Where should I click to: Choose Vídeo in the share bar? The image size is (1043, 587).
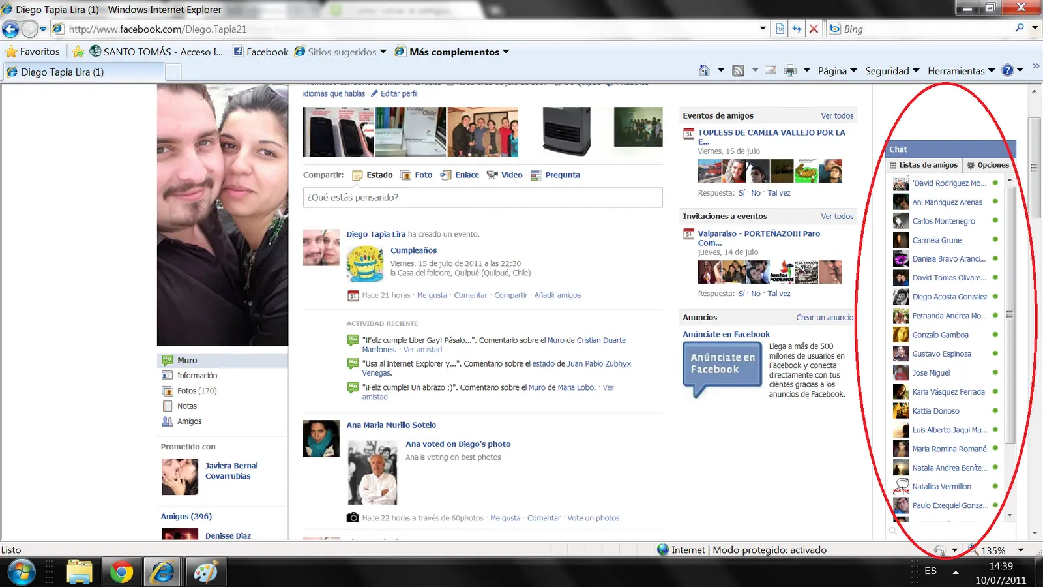click(x=505, y=175)
